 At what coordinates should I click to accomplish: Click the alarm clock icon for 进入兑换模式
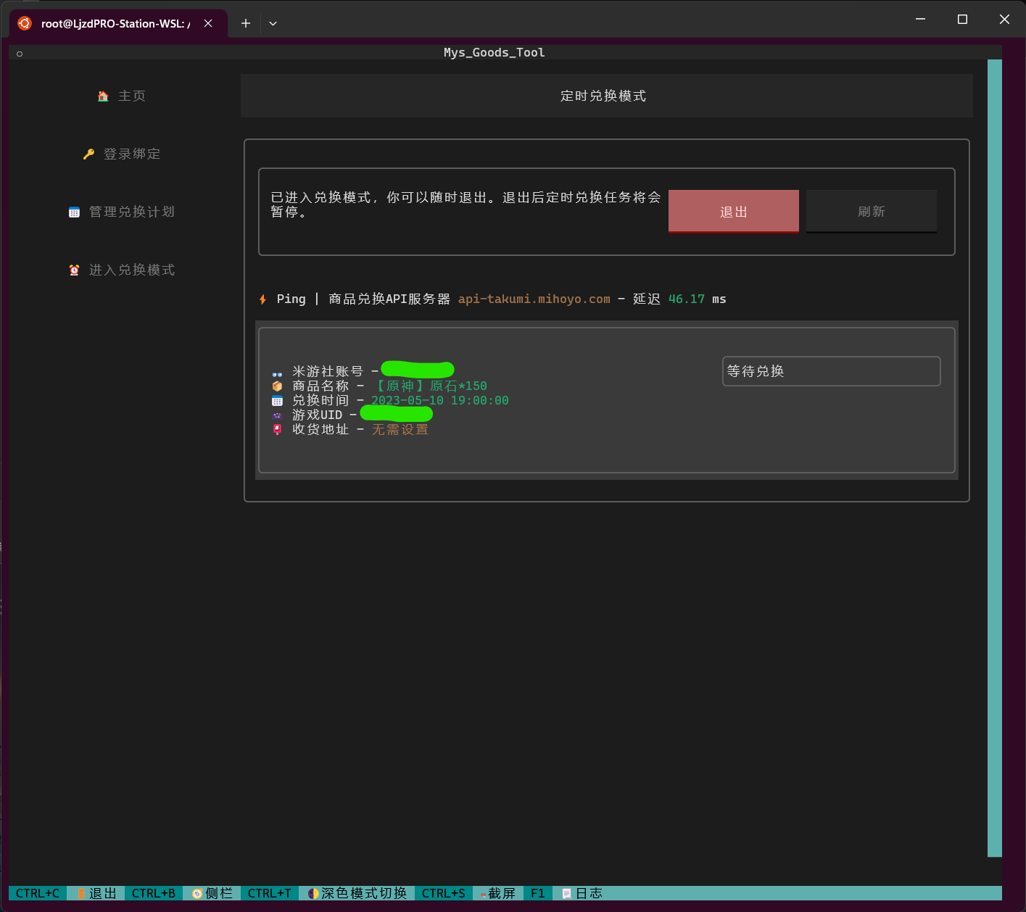[74, 269]
